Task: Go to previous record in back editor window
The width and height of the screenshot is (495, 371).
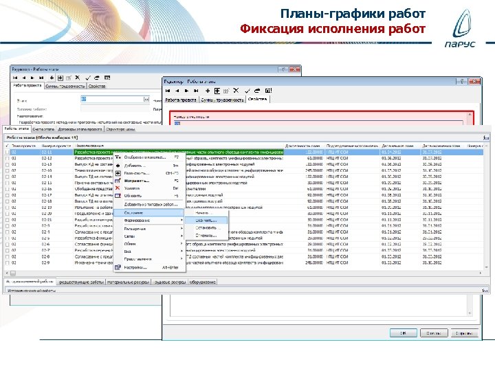Action: click(24, 78)
